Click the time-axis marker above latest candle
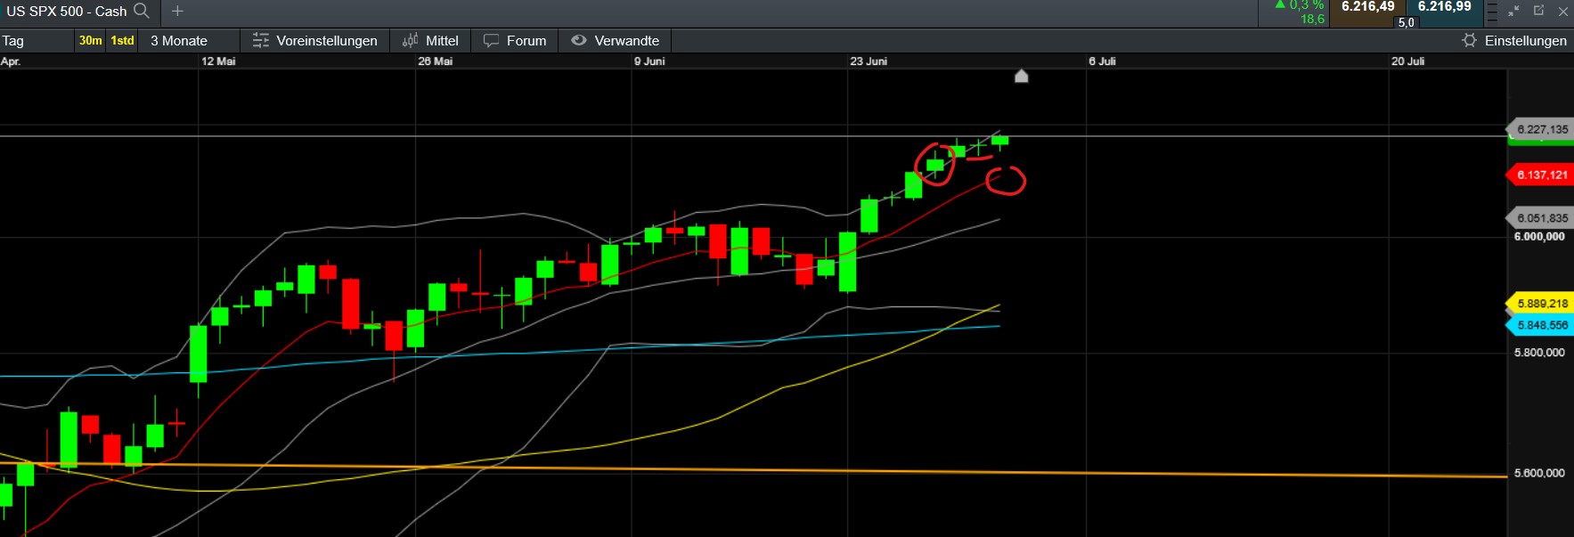The image size is (1574, 537). [x=1022, y=76]
